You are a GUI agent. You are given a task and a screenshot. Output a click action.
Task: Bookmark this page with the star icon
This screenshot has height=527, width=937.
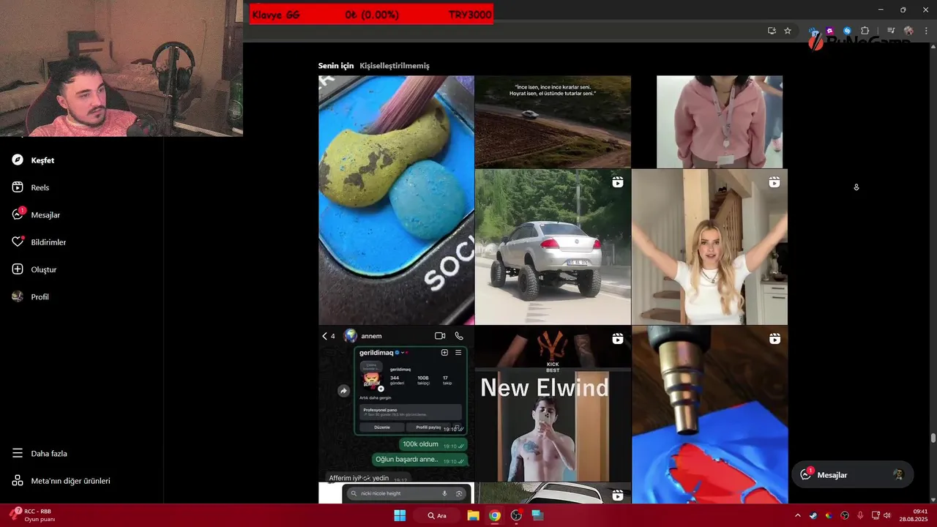[788, 31]
